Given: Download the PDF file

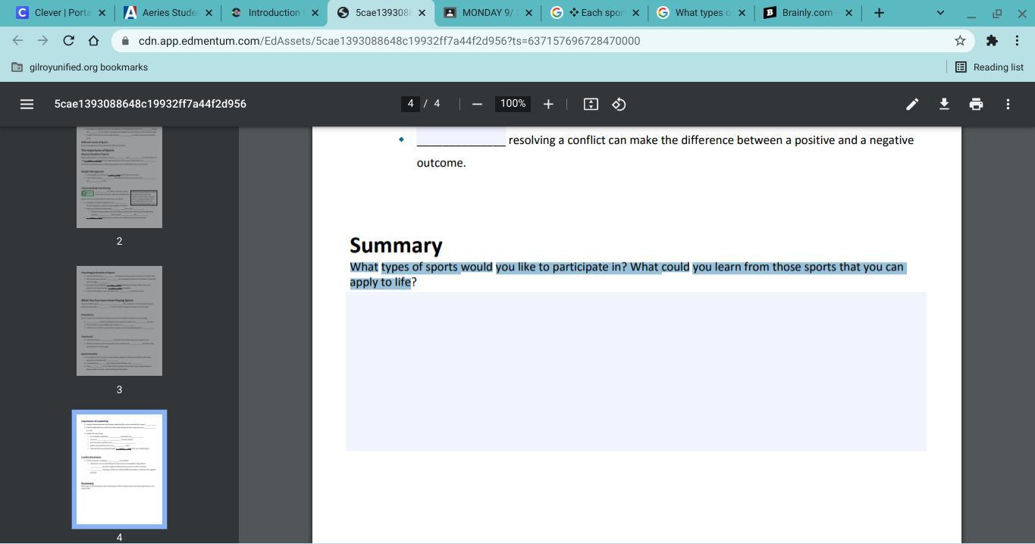Looking at the screenshot, I should pos(944,104).
